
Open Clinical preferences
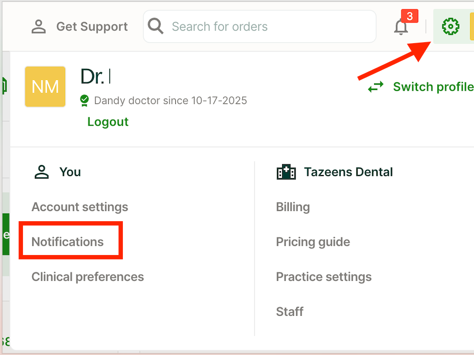coord(88,277)
